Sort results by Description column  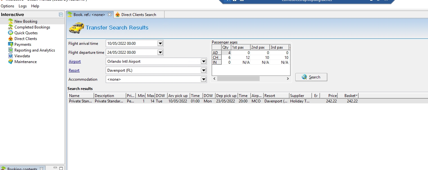click(110, 96)
